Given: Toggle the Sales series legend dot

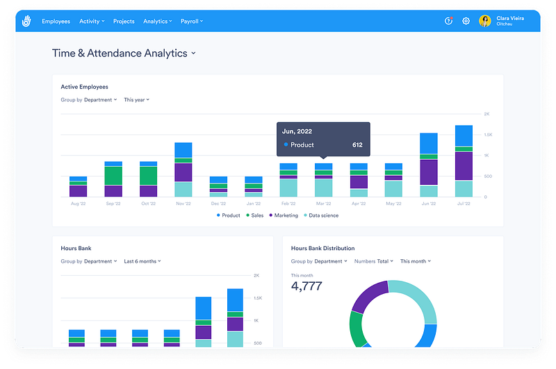Looking at the screenshot, I should [x=248, y=215].
